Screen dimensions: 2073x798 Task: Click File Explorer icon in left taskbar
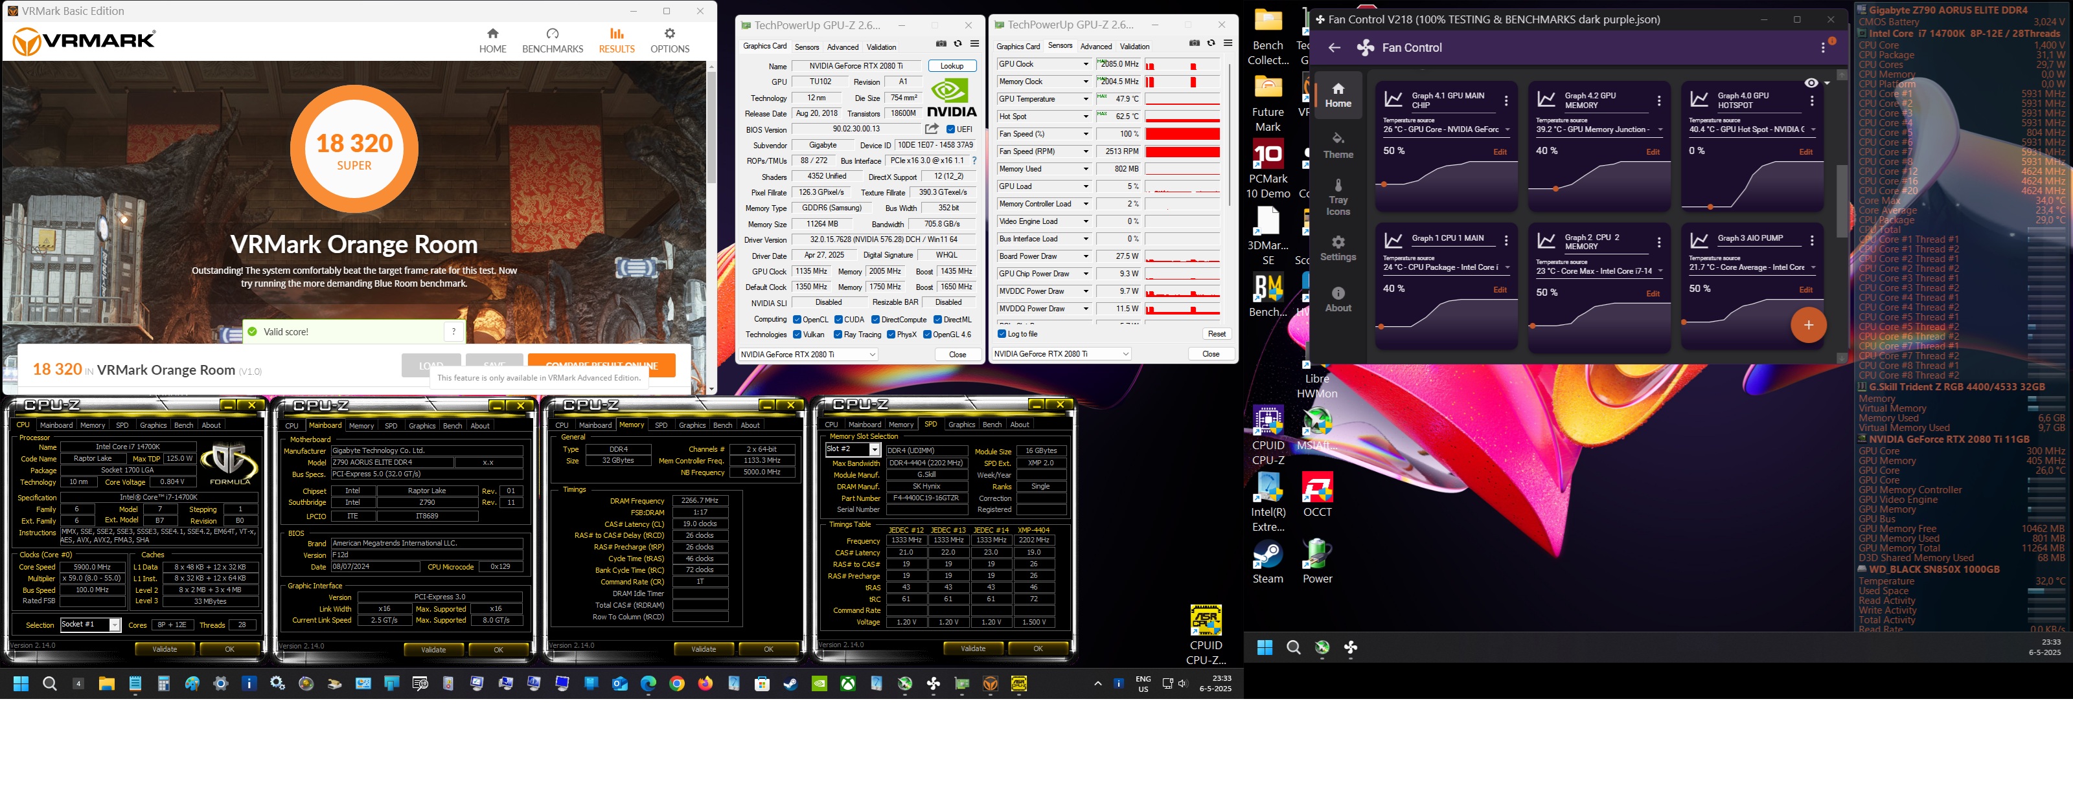click(x=106, y=684)
